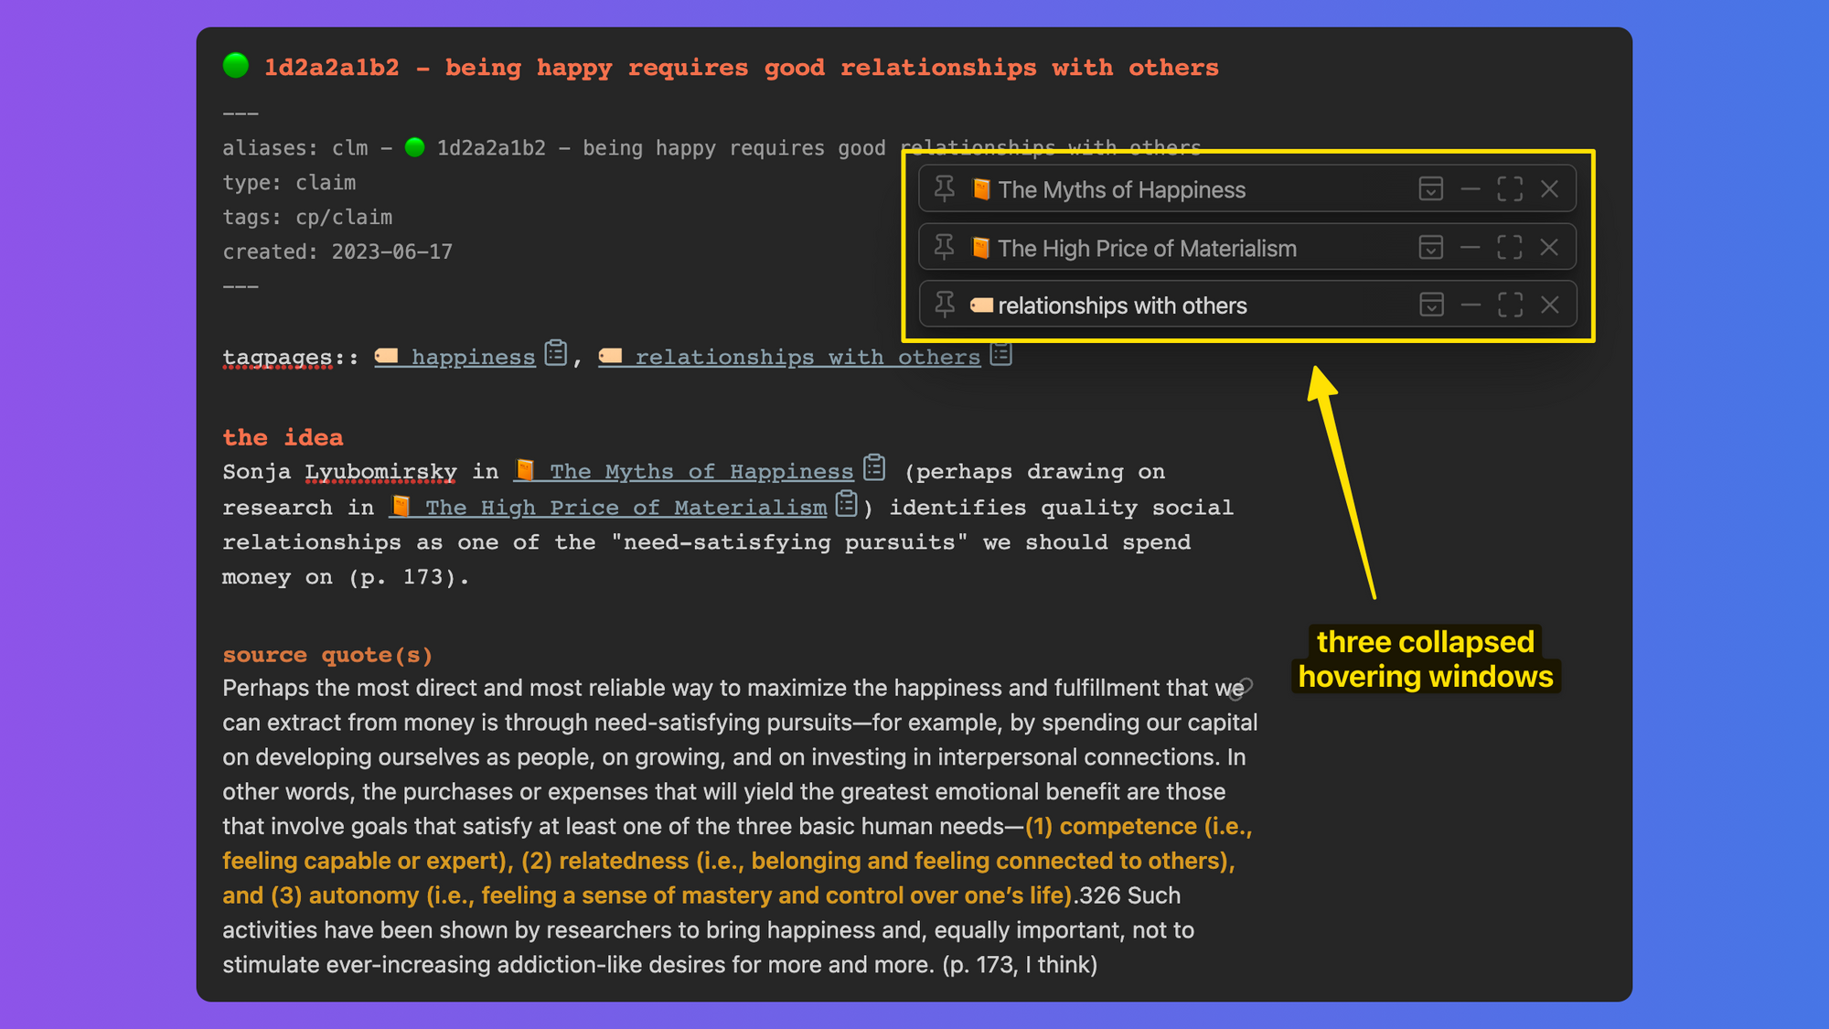Screen dimensions: 1829x1029
Task: Click list icon after Myths of Happiness link
Action: 875,467
